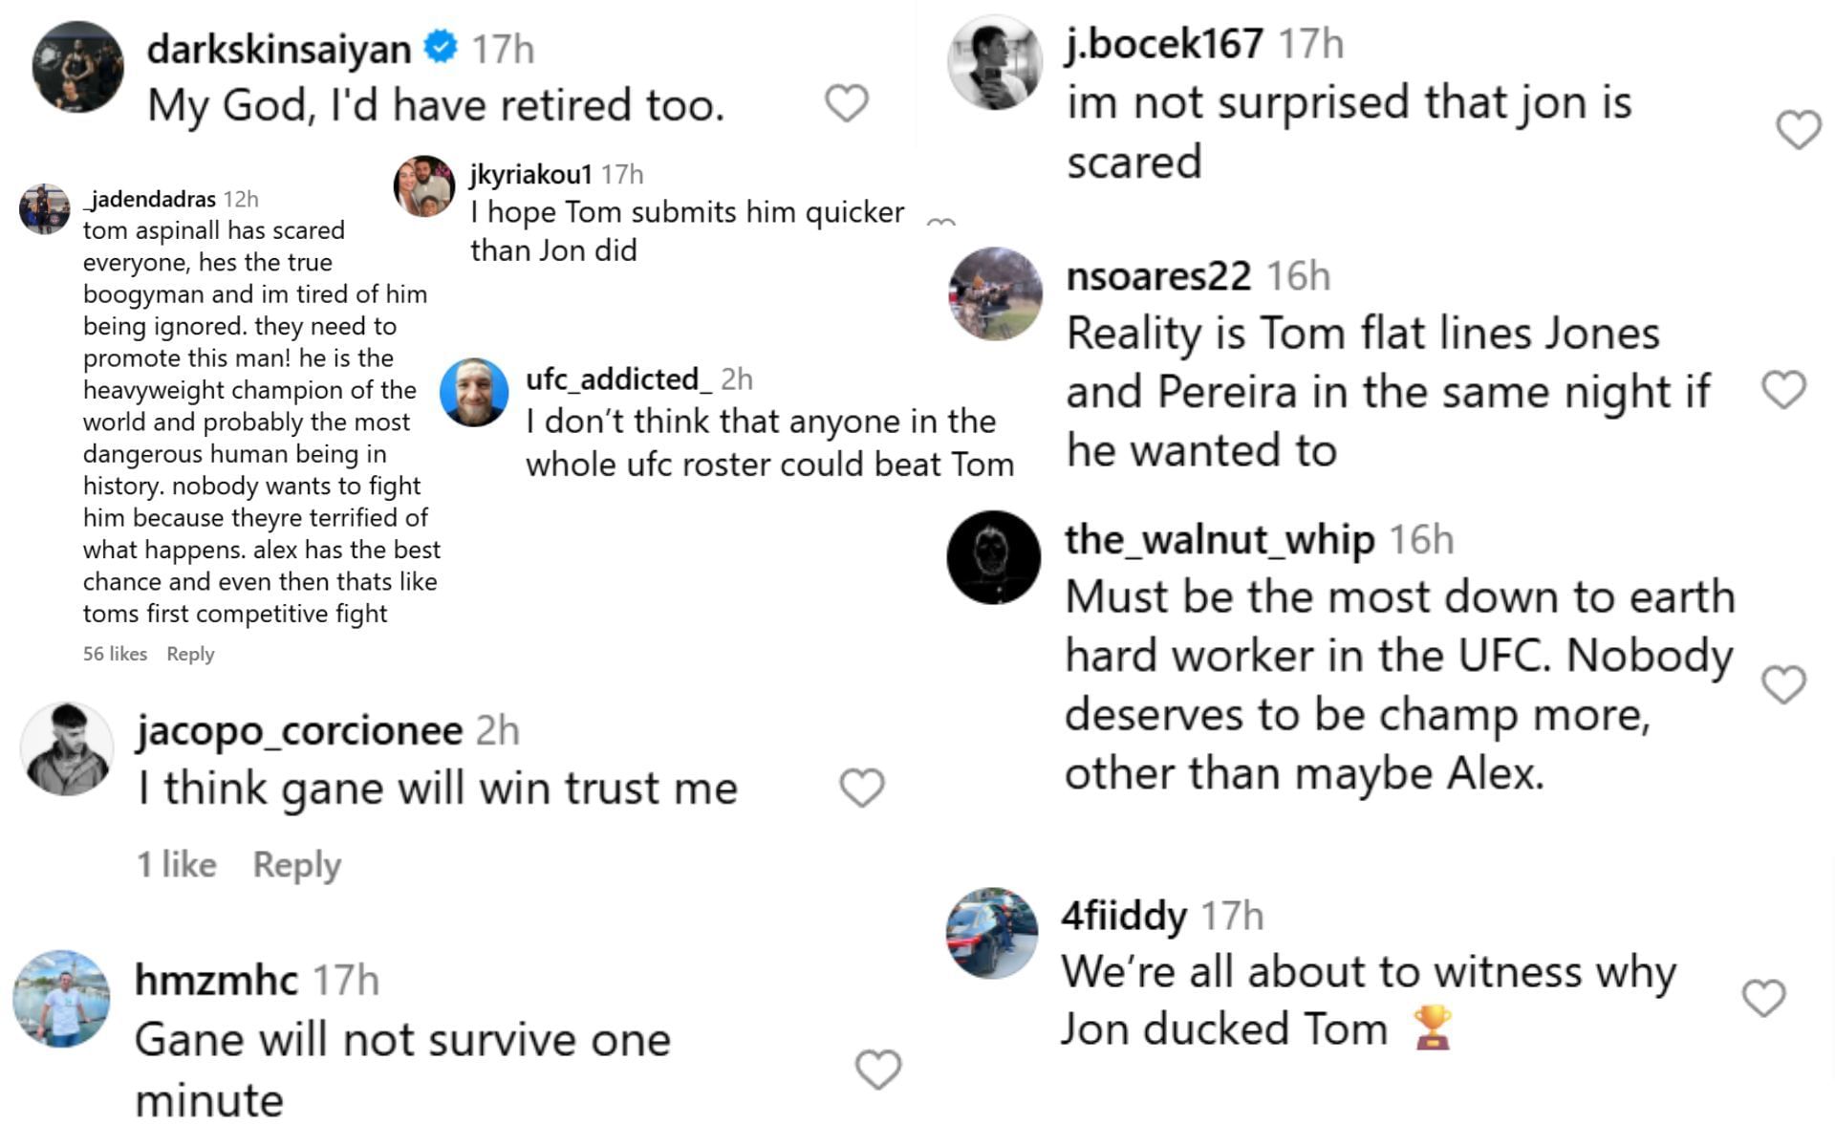Click the j.bocek167 username

(x=1164, y=44)
